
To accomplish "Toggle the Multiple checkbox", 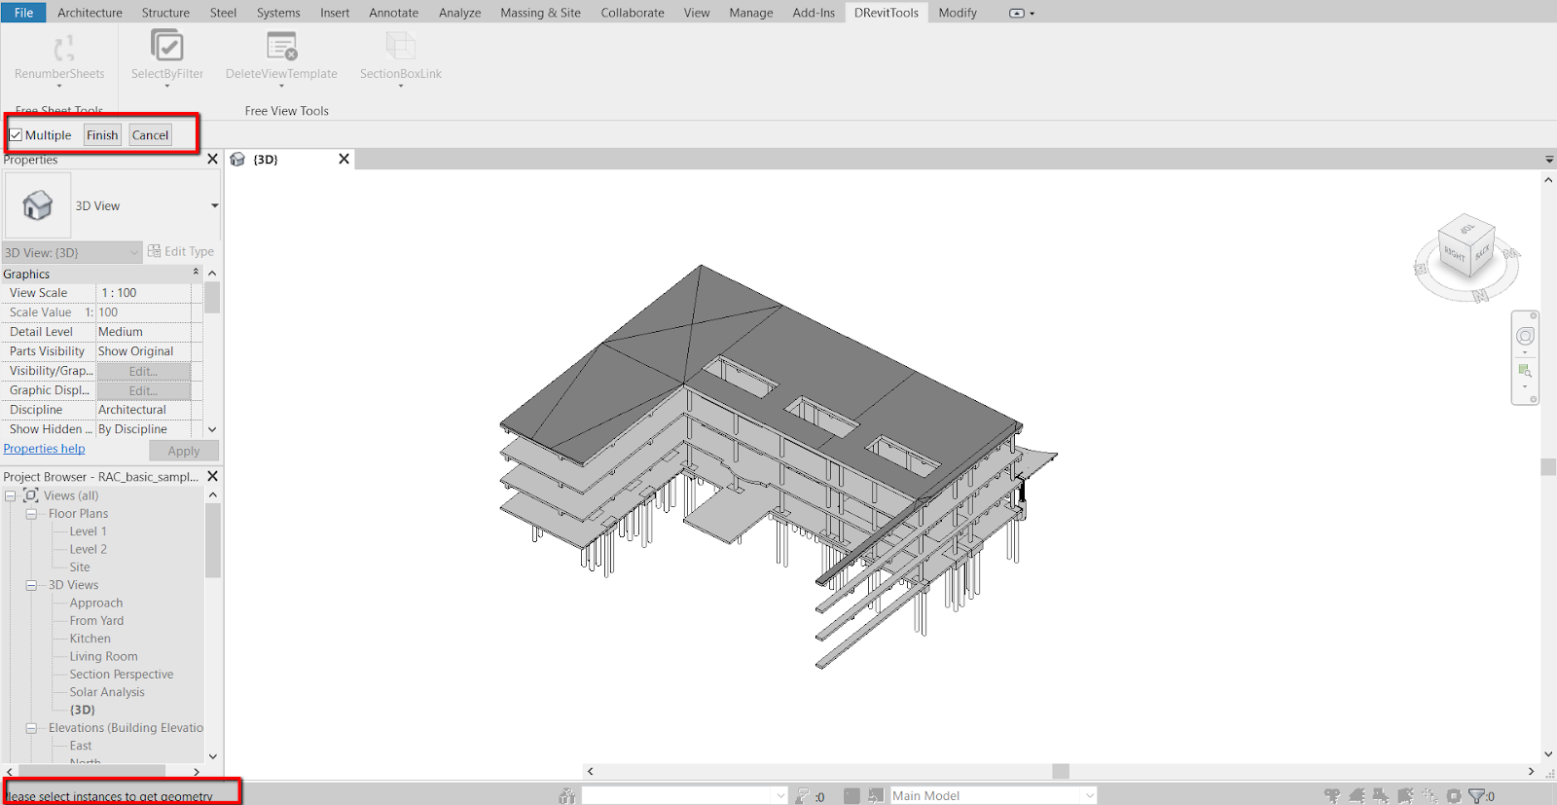I will tap(16, 135).
